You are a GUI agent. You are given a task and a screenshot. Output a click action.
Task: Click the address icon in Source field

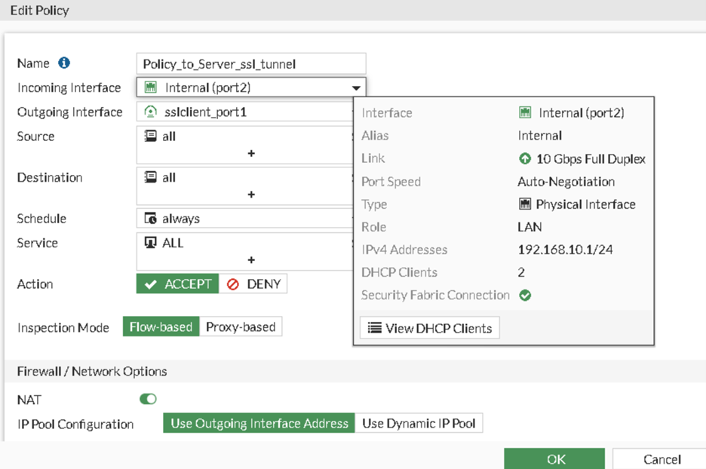(150, 136)
